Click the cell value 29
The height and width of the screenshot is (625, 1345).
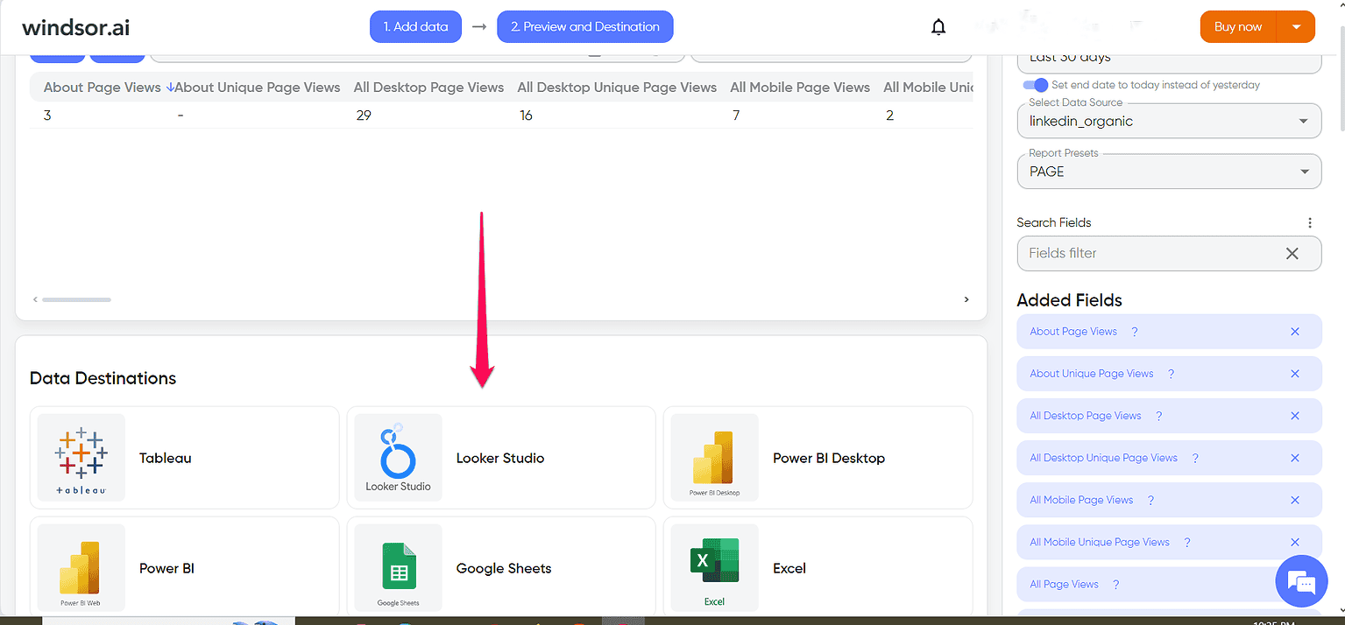click(364, 116)
